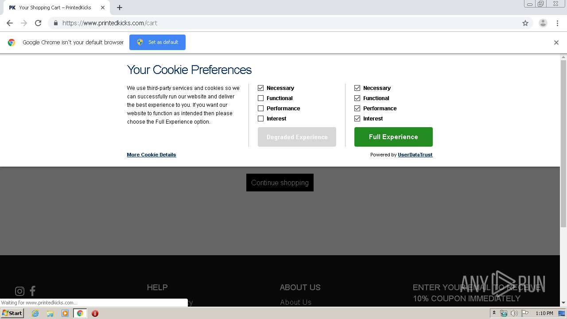The width and height of the screenshot is (567, 319).
Task: Open the volume tray icon
Action: [x=514, y=313]
